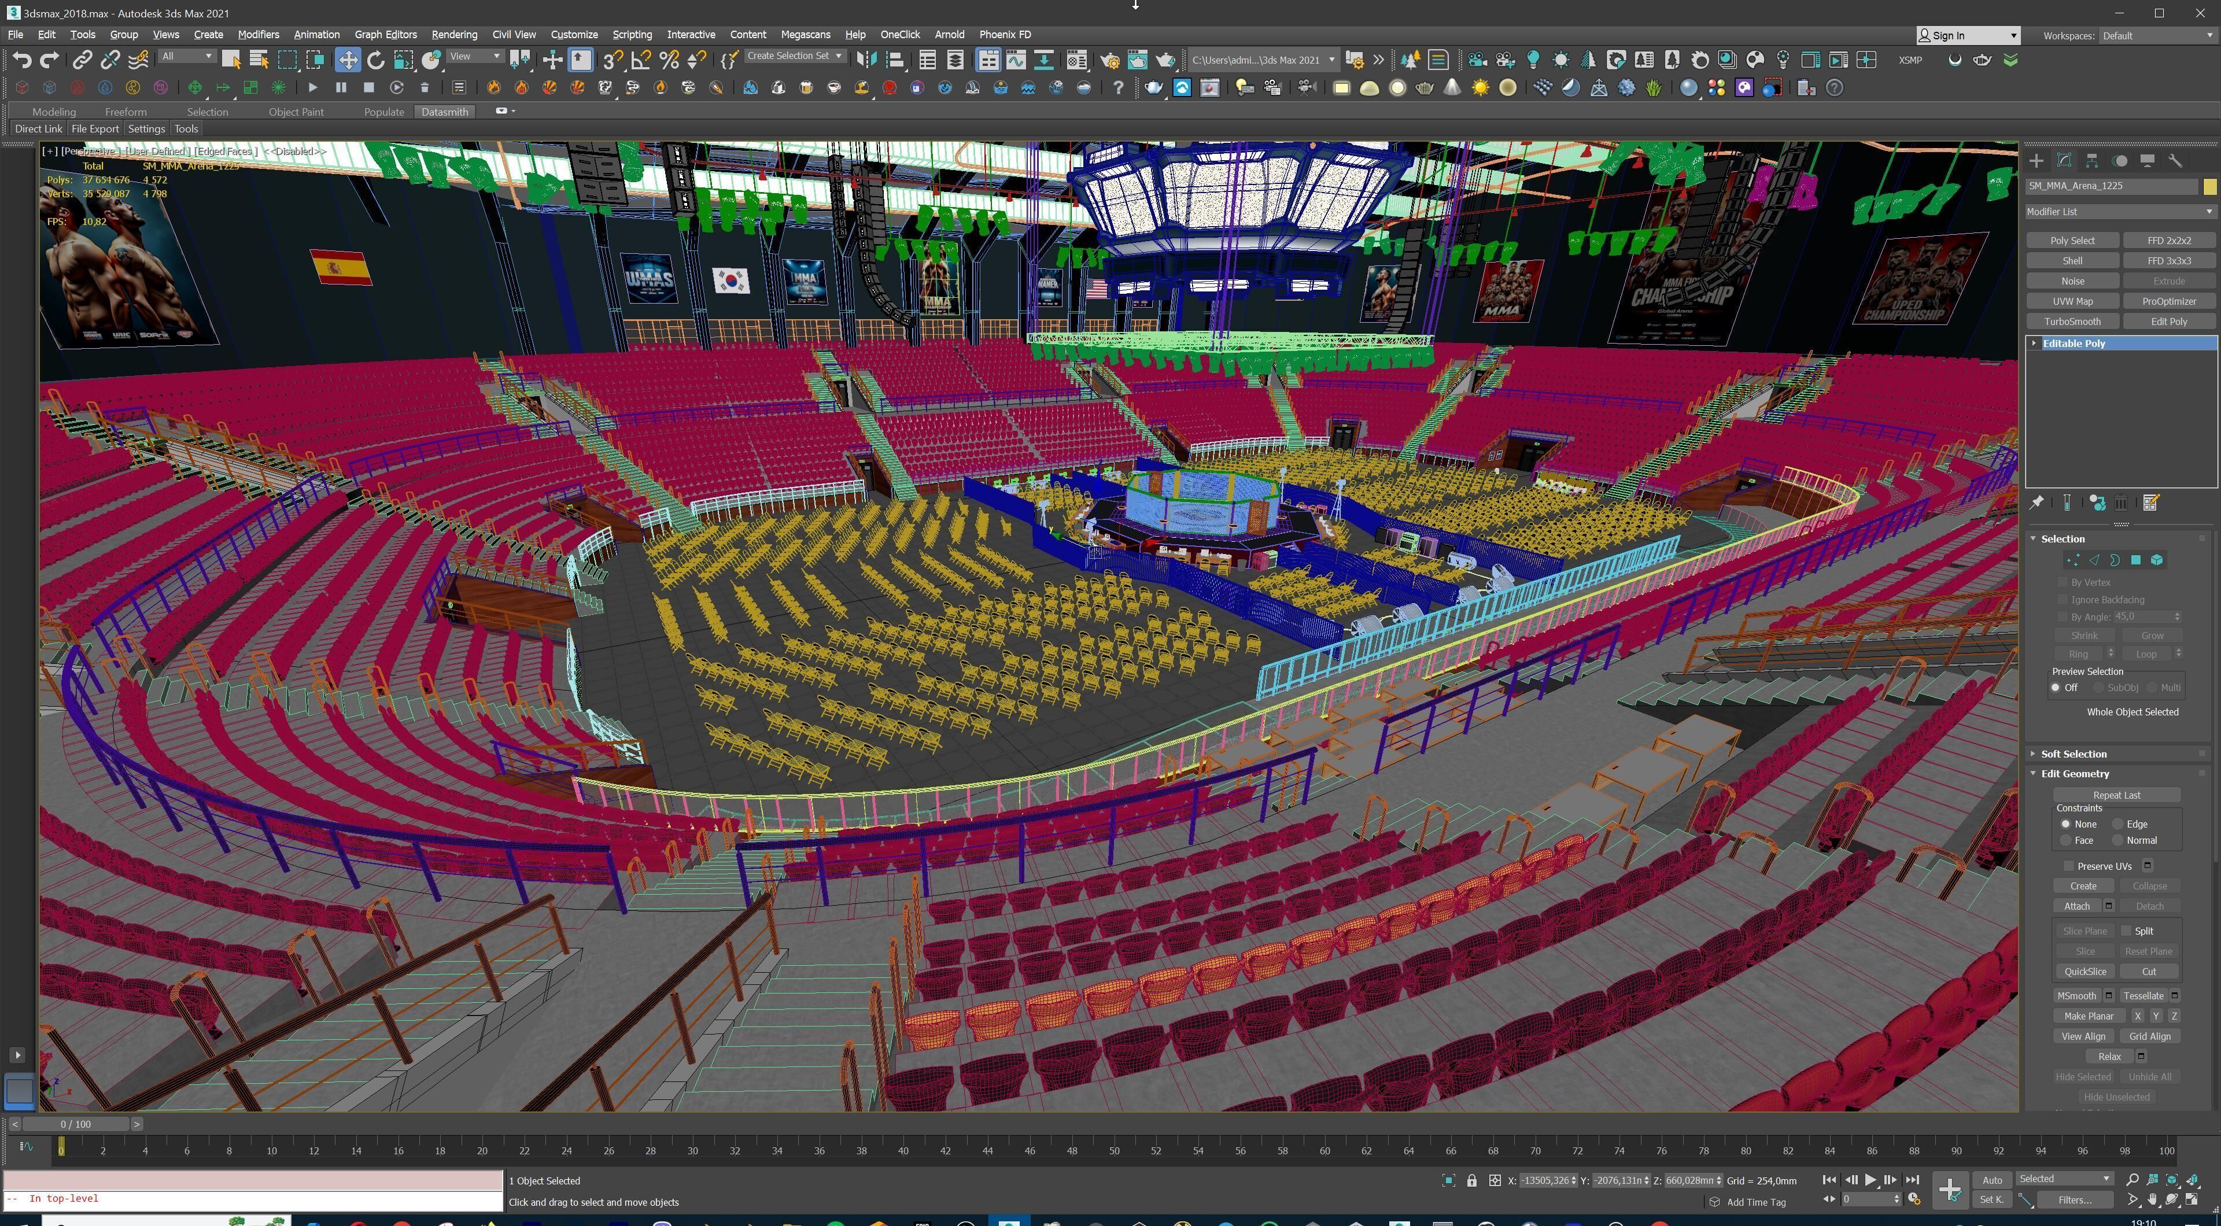Open the Utilities wrench panel tab

(x=2175, y=160)
